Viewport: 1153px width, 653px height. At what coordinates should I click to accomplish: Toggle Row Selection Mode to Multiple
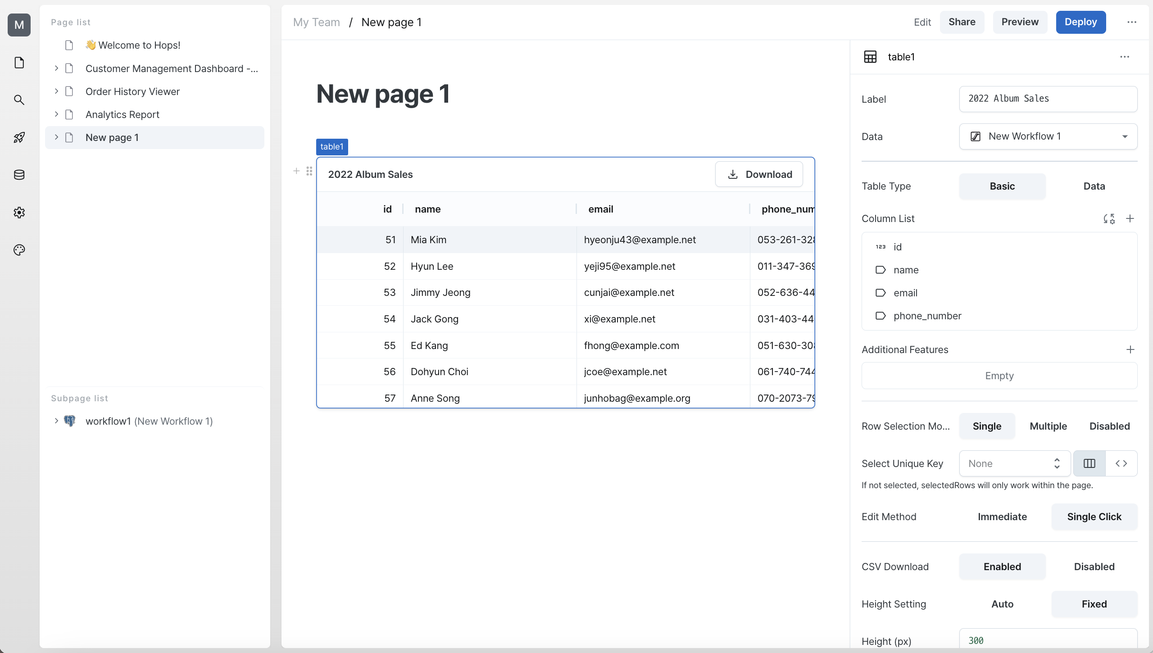tap(1047, 426)
